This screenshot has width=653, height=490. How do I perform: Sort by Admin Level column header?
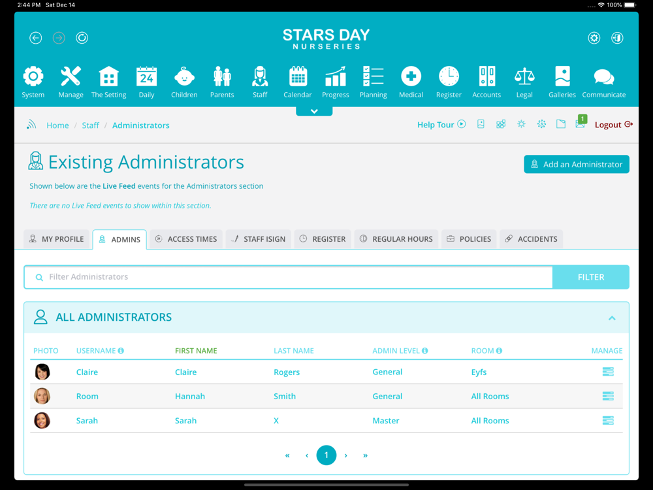(400, 351)
